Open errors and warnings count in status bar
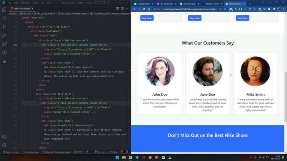 [78, 152]
